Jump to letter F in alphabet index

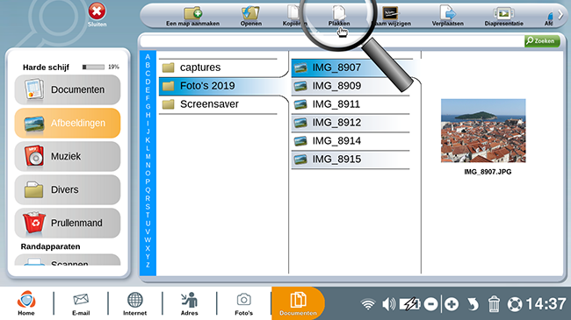pos(148,98)
